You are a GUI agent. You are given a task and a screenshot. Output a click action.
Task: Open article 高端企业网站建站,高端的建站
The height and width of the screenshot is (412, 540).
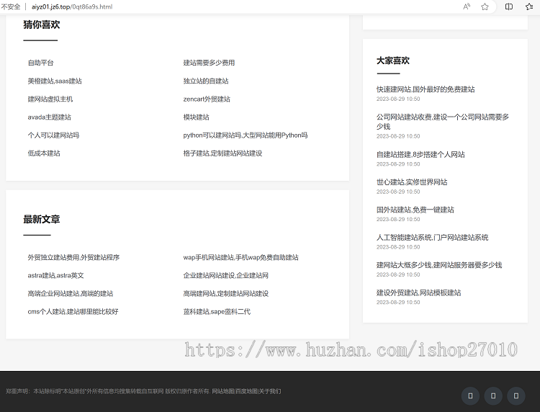[71, 293]
